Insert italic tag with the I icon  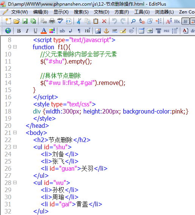click(x=27, y=31)
